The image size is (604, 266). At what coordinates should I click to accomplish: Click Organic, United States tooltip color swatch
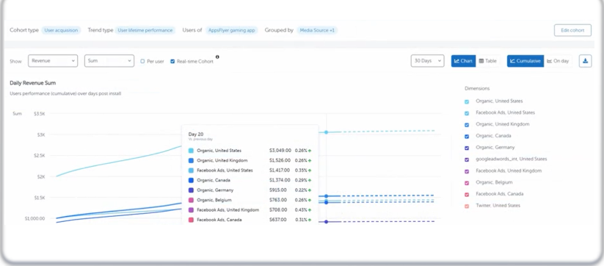point(191,151)
